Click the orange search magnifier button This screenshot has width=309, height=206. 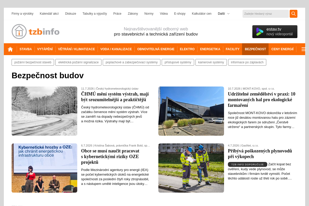[x=294, y=14]
